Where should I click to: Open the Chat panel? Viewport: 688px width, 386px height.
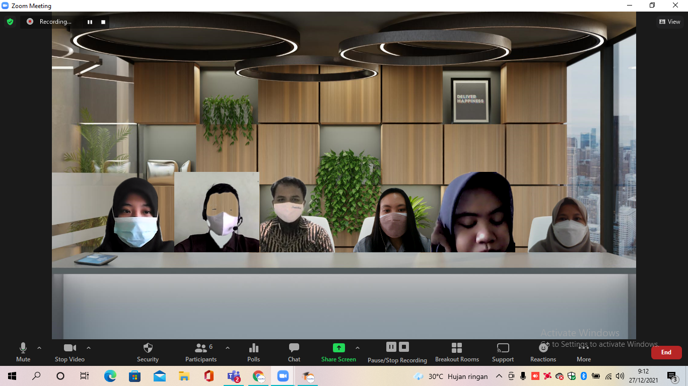click(294, 352)
